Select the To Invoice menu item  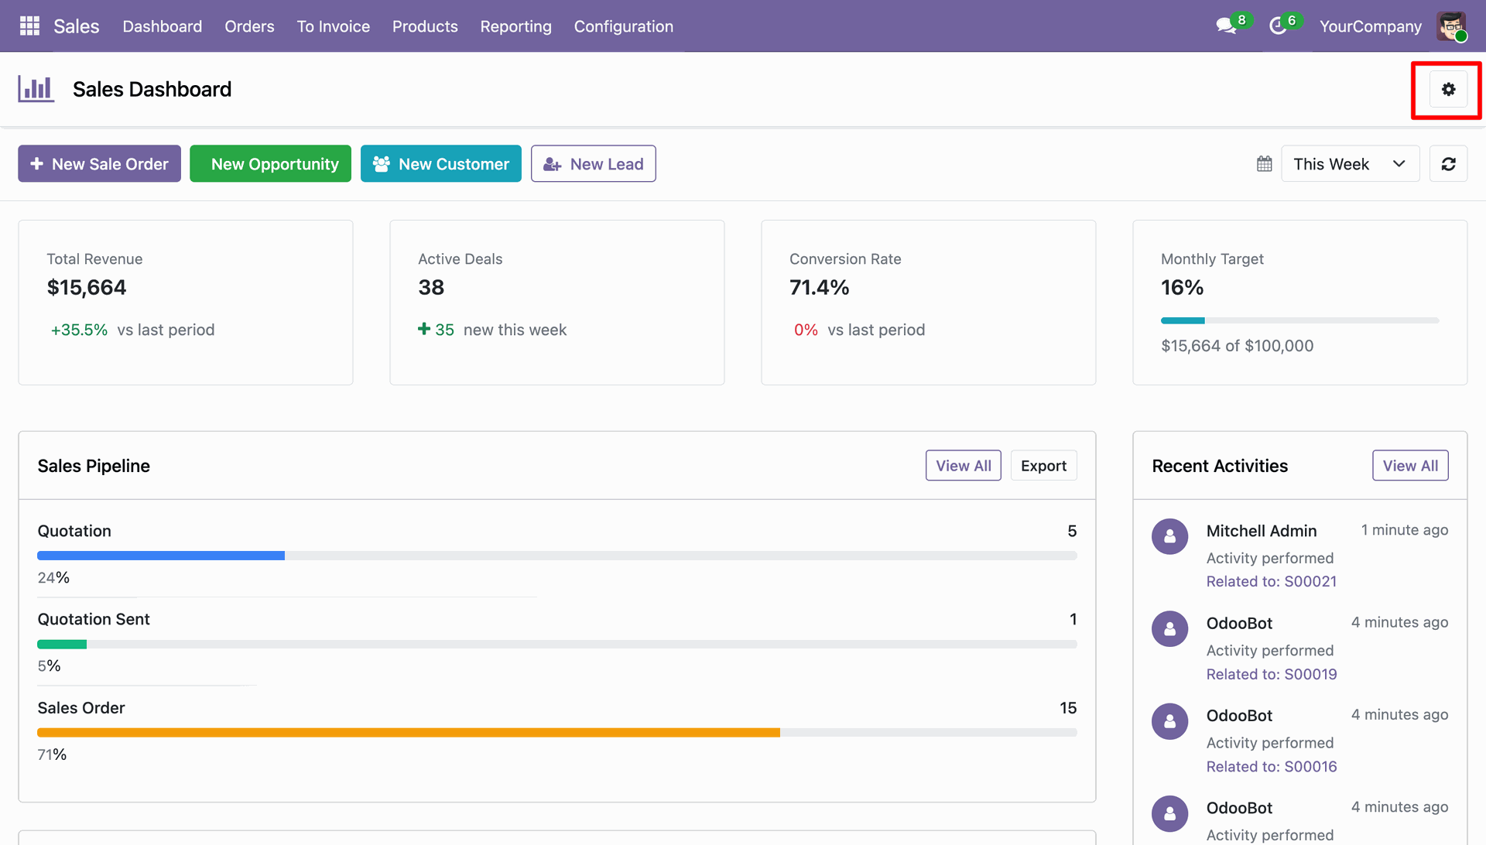[333, 26]
